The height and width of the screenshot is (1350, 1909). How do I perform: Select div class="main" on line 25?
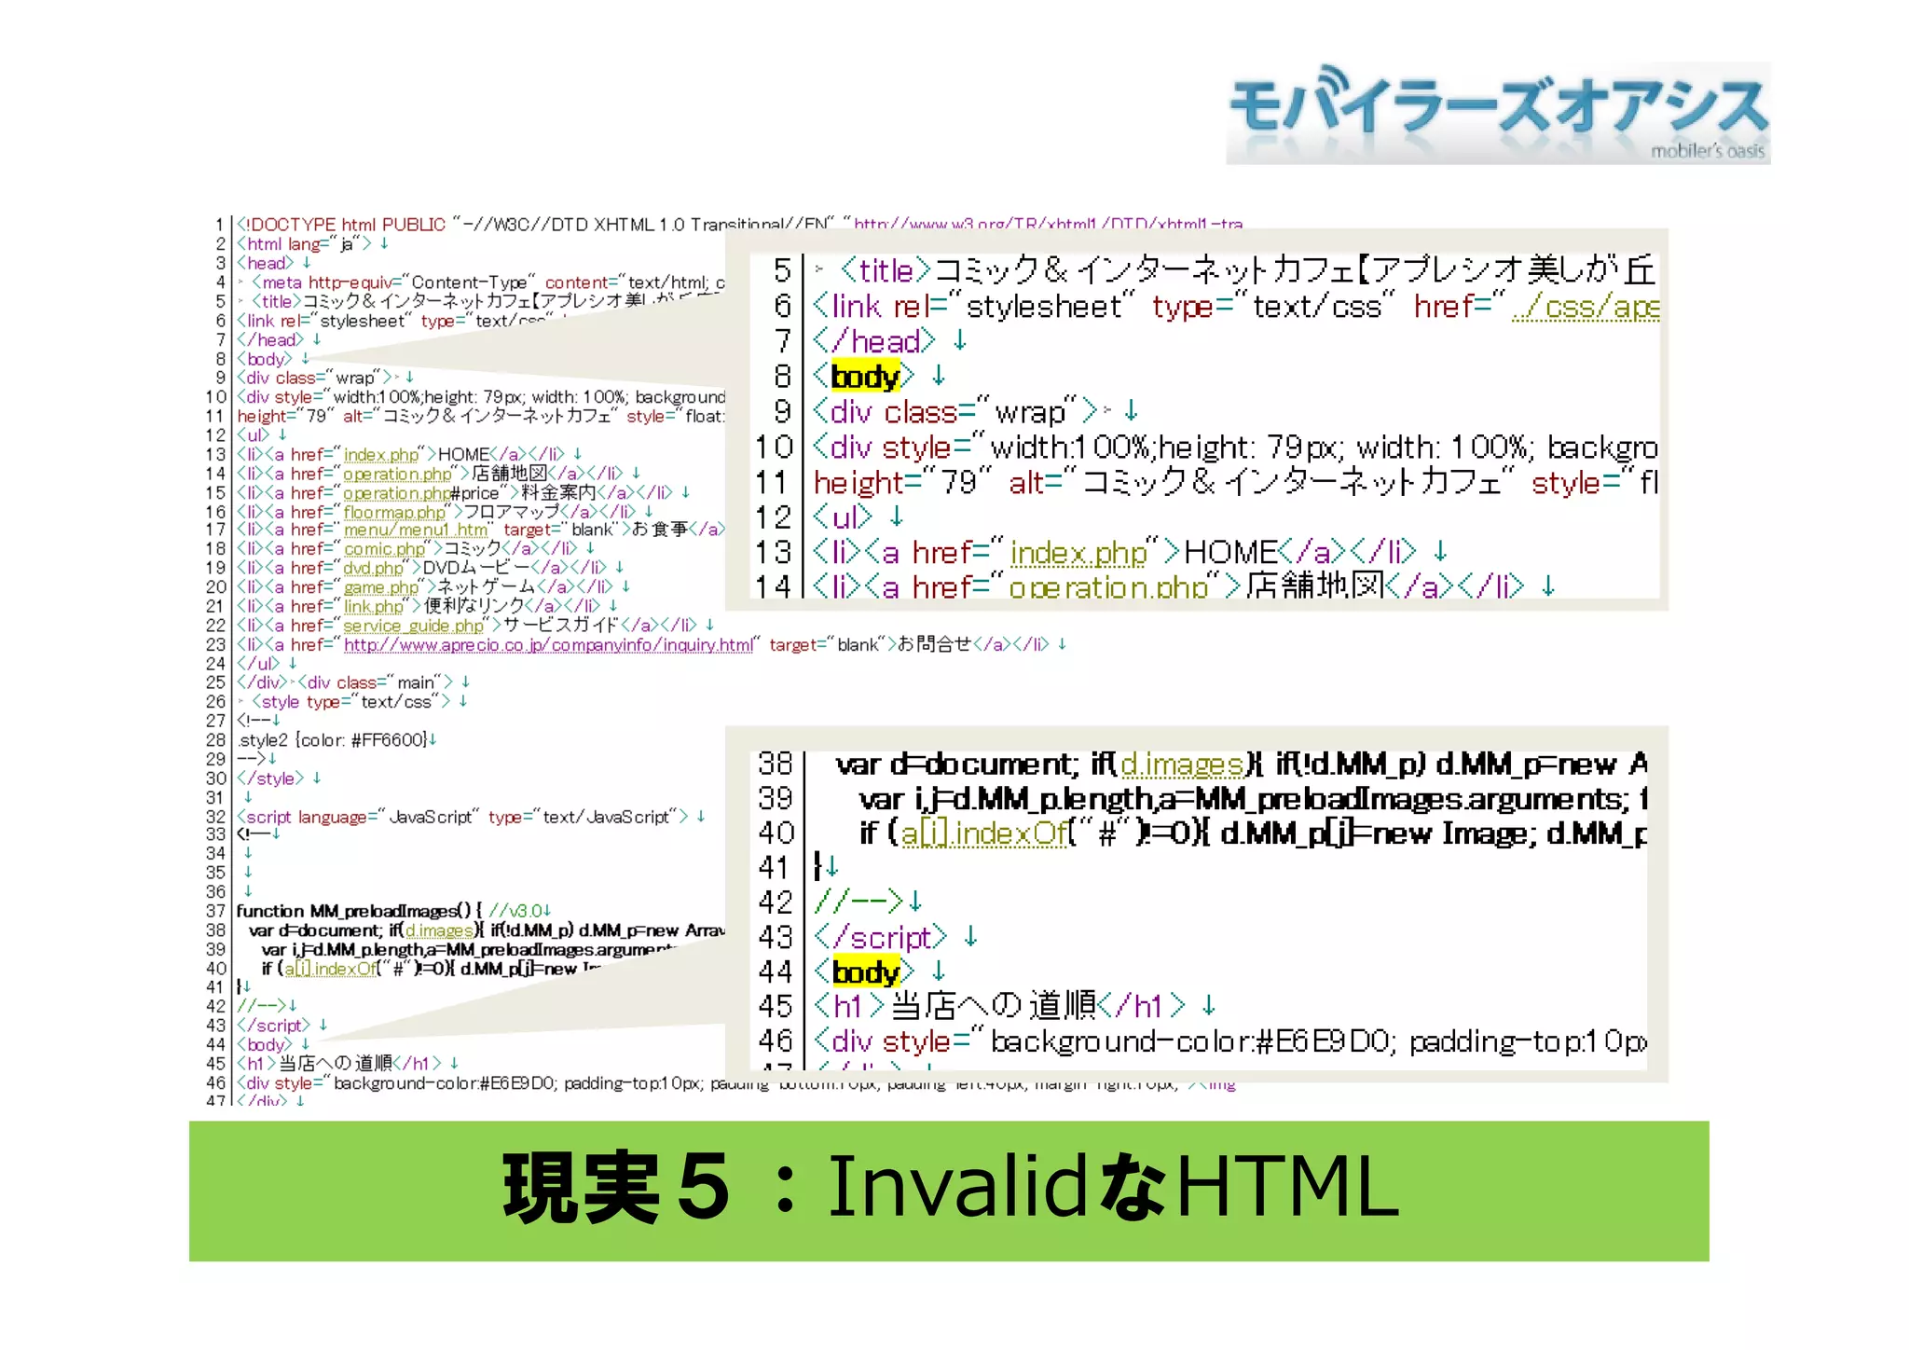click(376, 682)
